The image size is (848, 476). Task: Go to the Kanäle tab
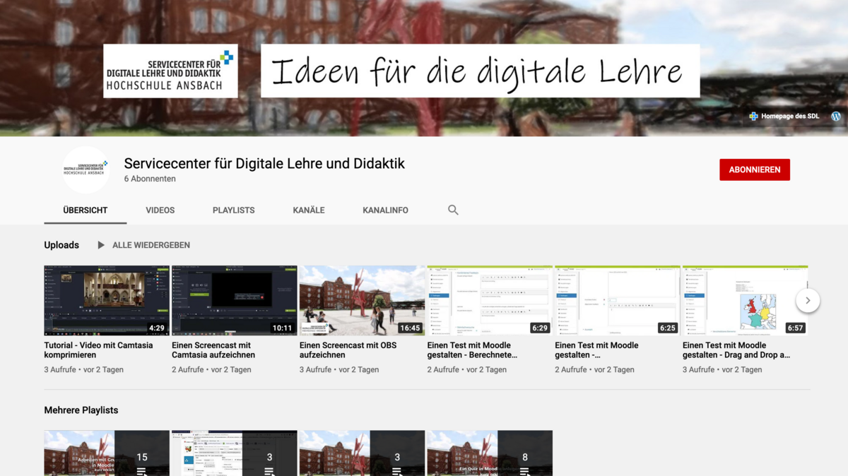(309, 210)
